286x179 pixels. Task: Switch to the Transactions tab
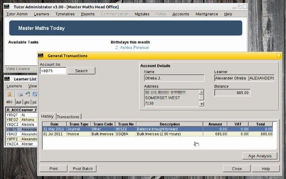[x=68, y=117]
